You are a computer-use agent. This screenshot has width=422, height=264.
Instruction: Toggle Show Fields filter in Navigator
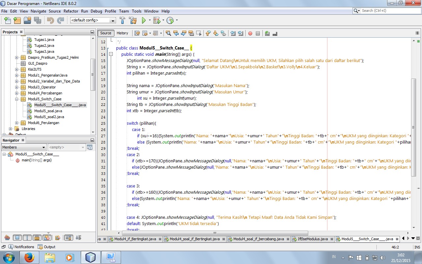(17, 238)
